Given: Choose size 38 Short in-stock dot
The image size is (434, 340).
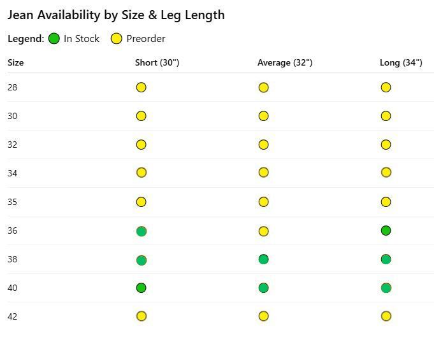Looking at the screenshot, I should tap(141, 260).
